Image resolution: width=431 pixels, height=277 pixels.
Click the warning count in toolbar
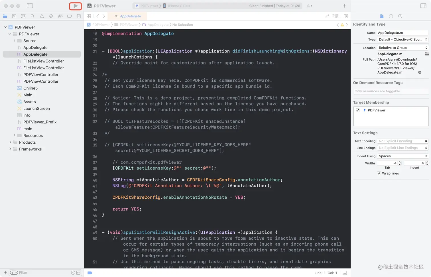[310, 6]
